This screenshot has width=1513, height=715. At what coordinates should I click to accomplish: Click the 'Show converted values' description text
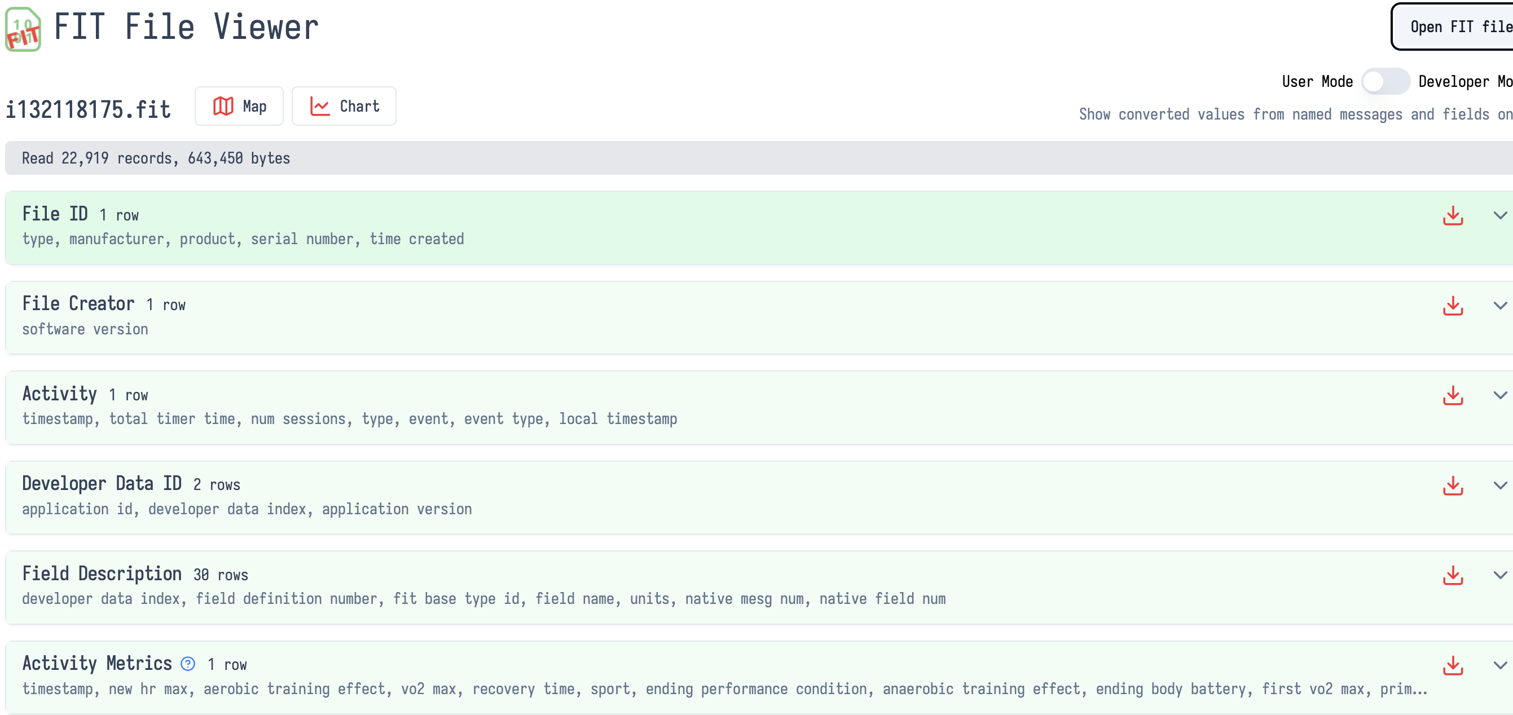tap(1296, 114)
